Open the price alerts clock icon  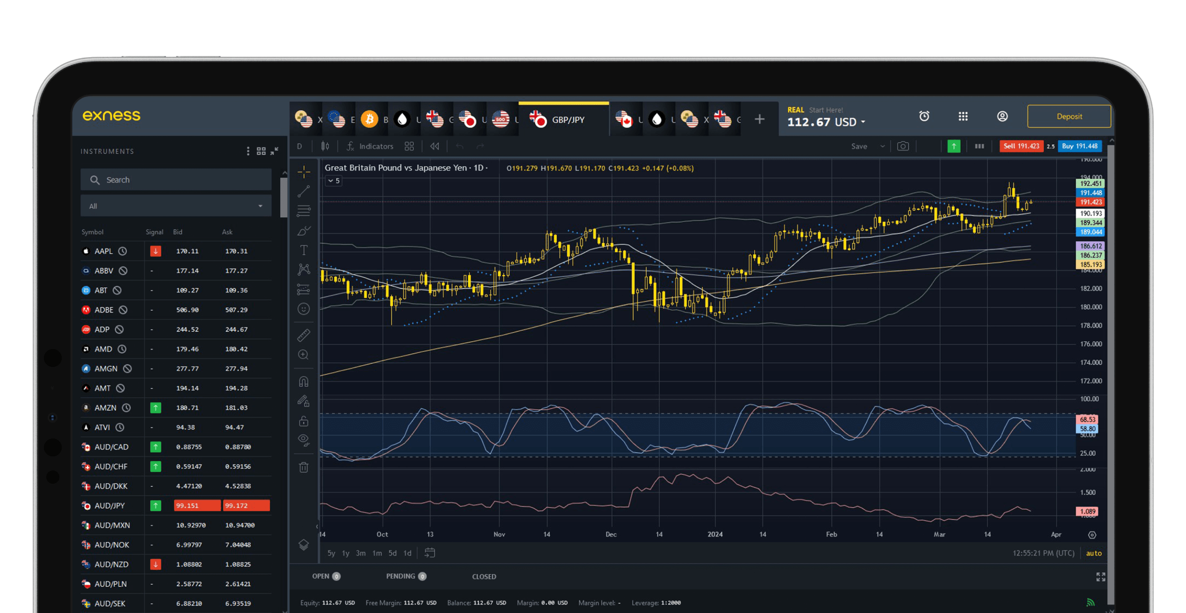(x=924, y=116)
